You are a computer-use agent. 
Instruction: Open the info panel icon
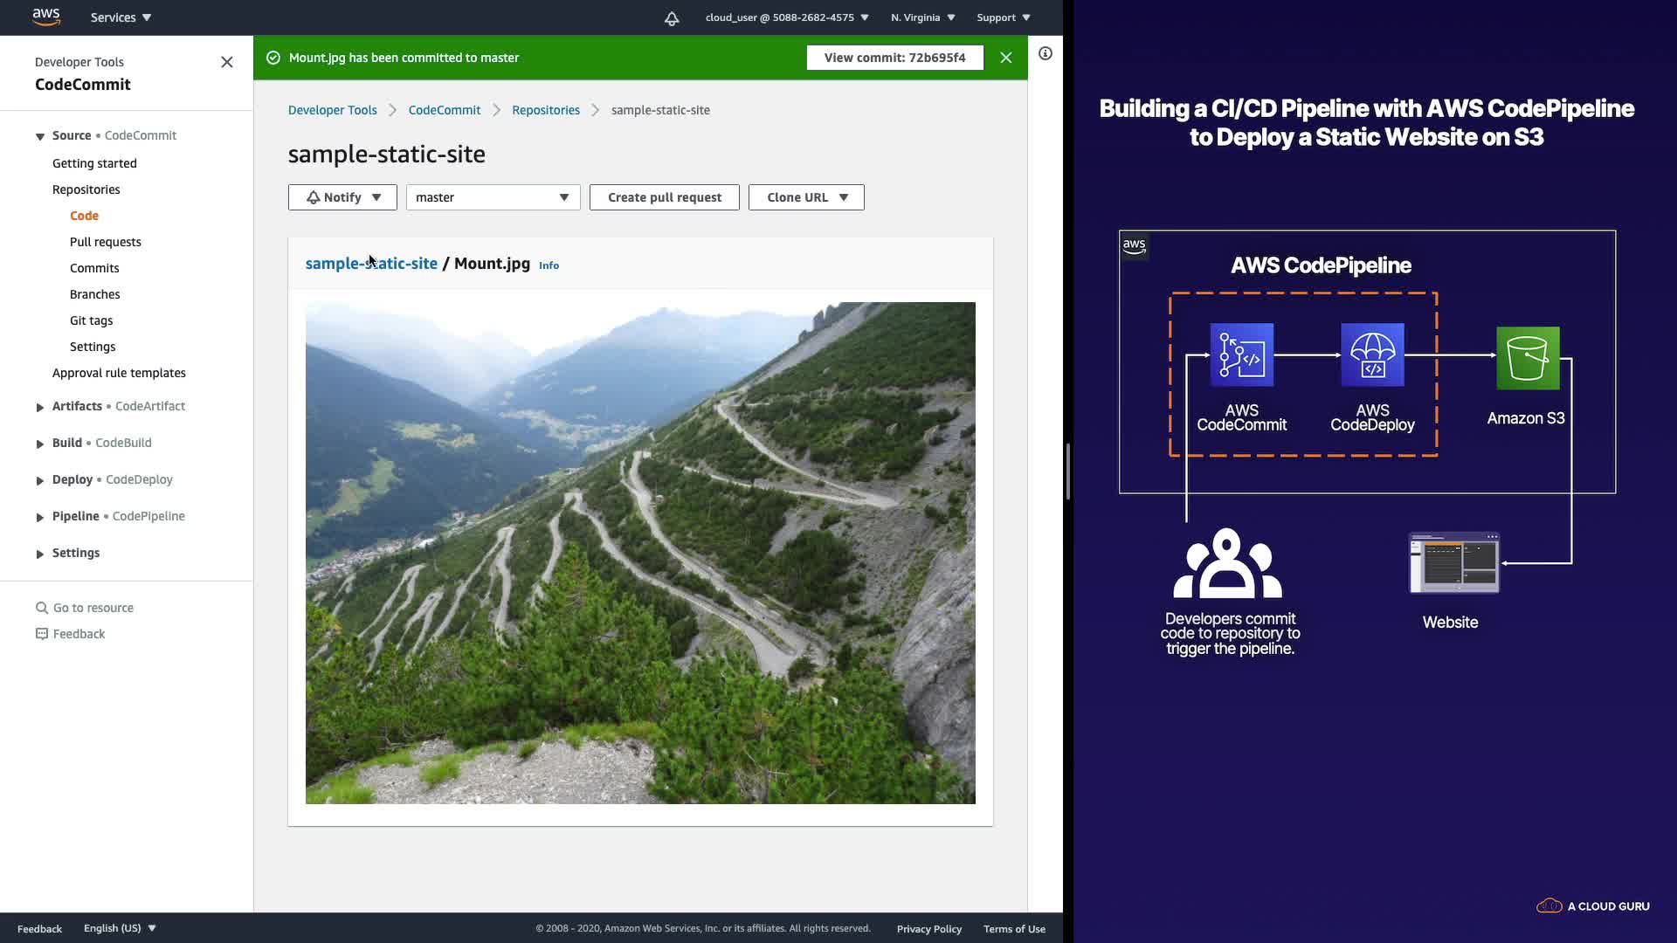1045,54
